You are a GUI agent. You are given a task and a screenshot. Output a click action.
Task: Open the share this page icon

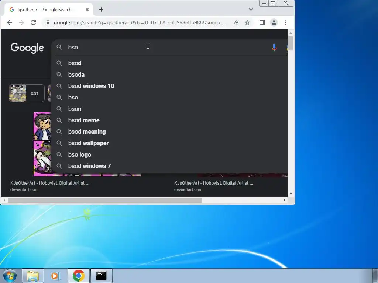(236, 22)
